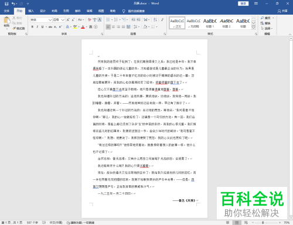The image size is (293, 225).
Task: Click zoom out minus icon
Action: click(x=253, y=223)
